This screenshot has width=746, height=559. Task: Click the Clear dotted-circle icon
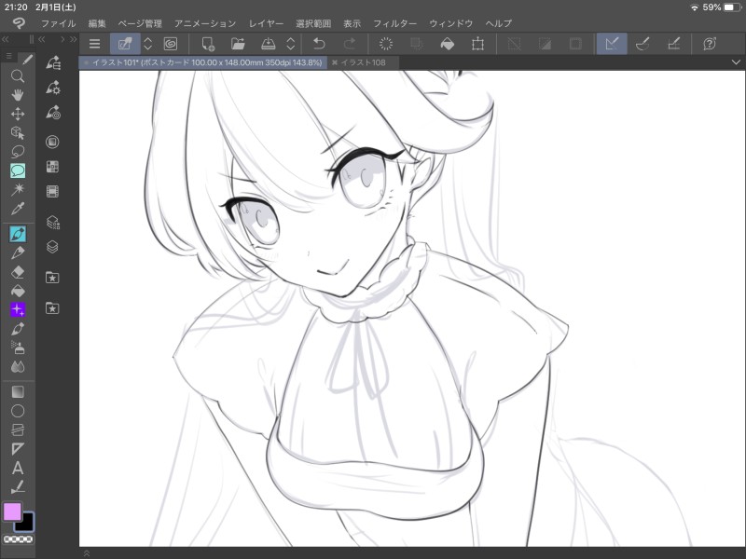[x=386, y=44]
